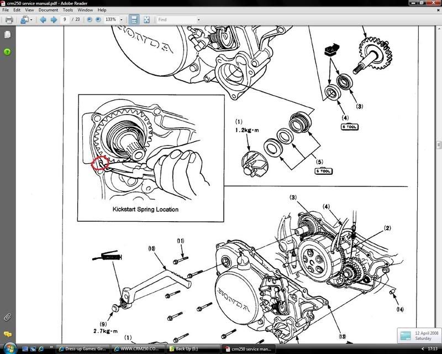This screenshot has height=354, width=442.
Task: Open the dropdown arrow beside the collaborate icon
Action: coord(31,20)
